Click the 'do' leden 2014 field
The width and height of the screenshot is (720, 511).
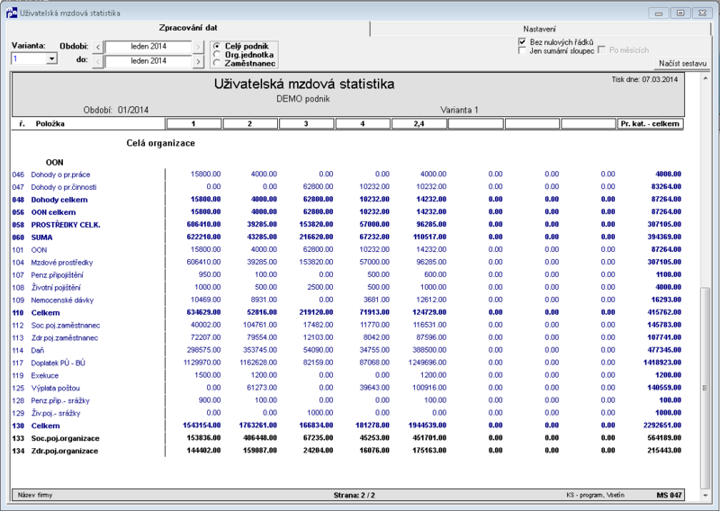coord(148,61)
